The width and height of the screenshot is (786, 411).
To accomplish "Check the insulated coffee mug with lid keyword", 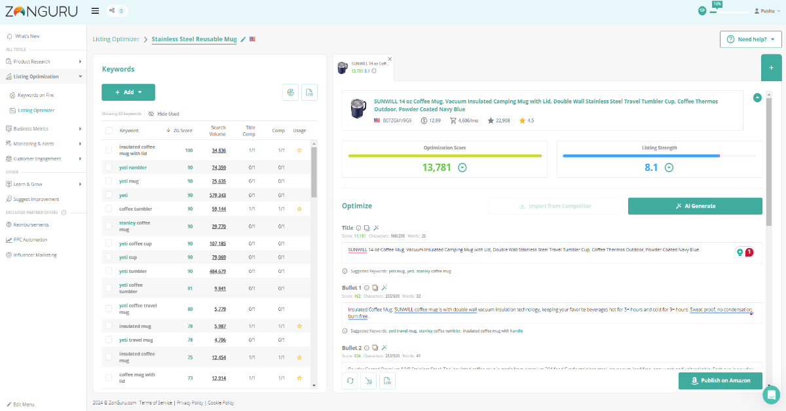I will [109, 150].
